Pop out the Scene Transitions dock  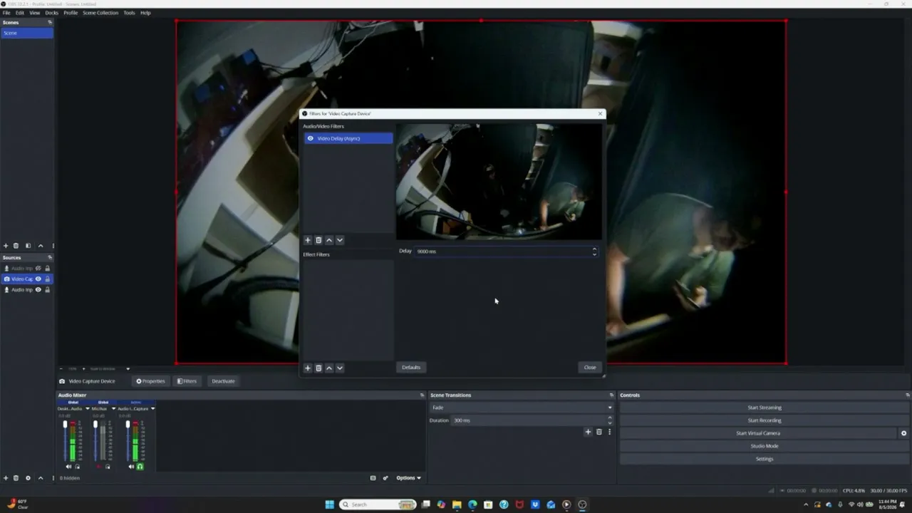coord(611,395)
